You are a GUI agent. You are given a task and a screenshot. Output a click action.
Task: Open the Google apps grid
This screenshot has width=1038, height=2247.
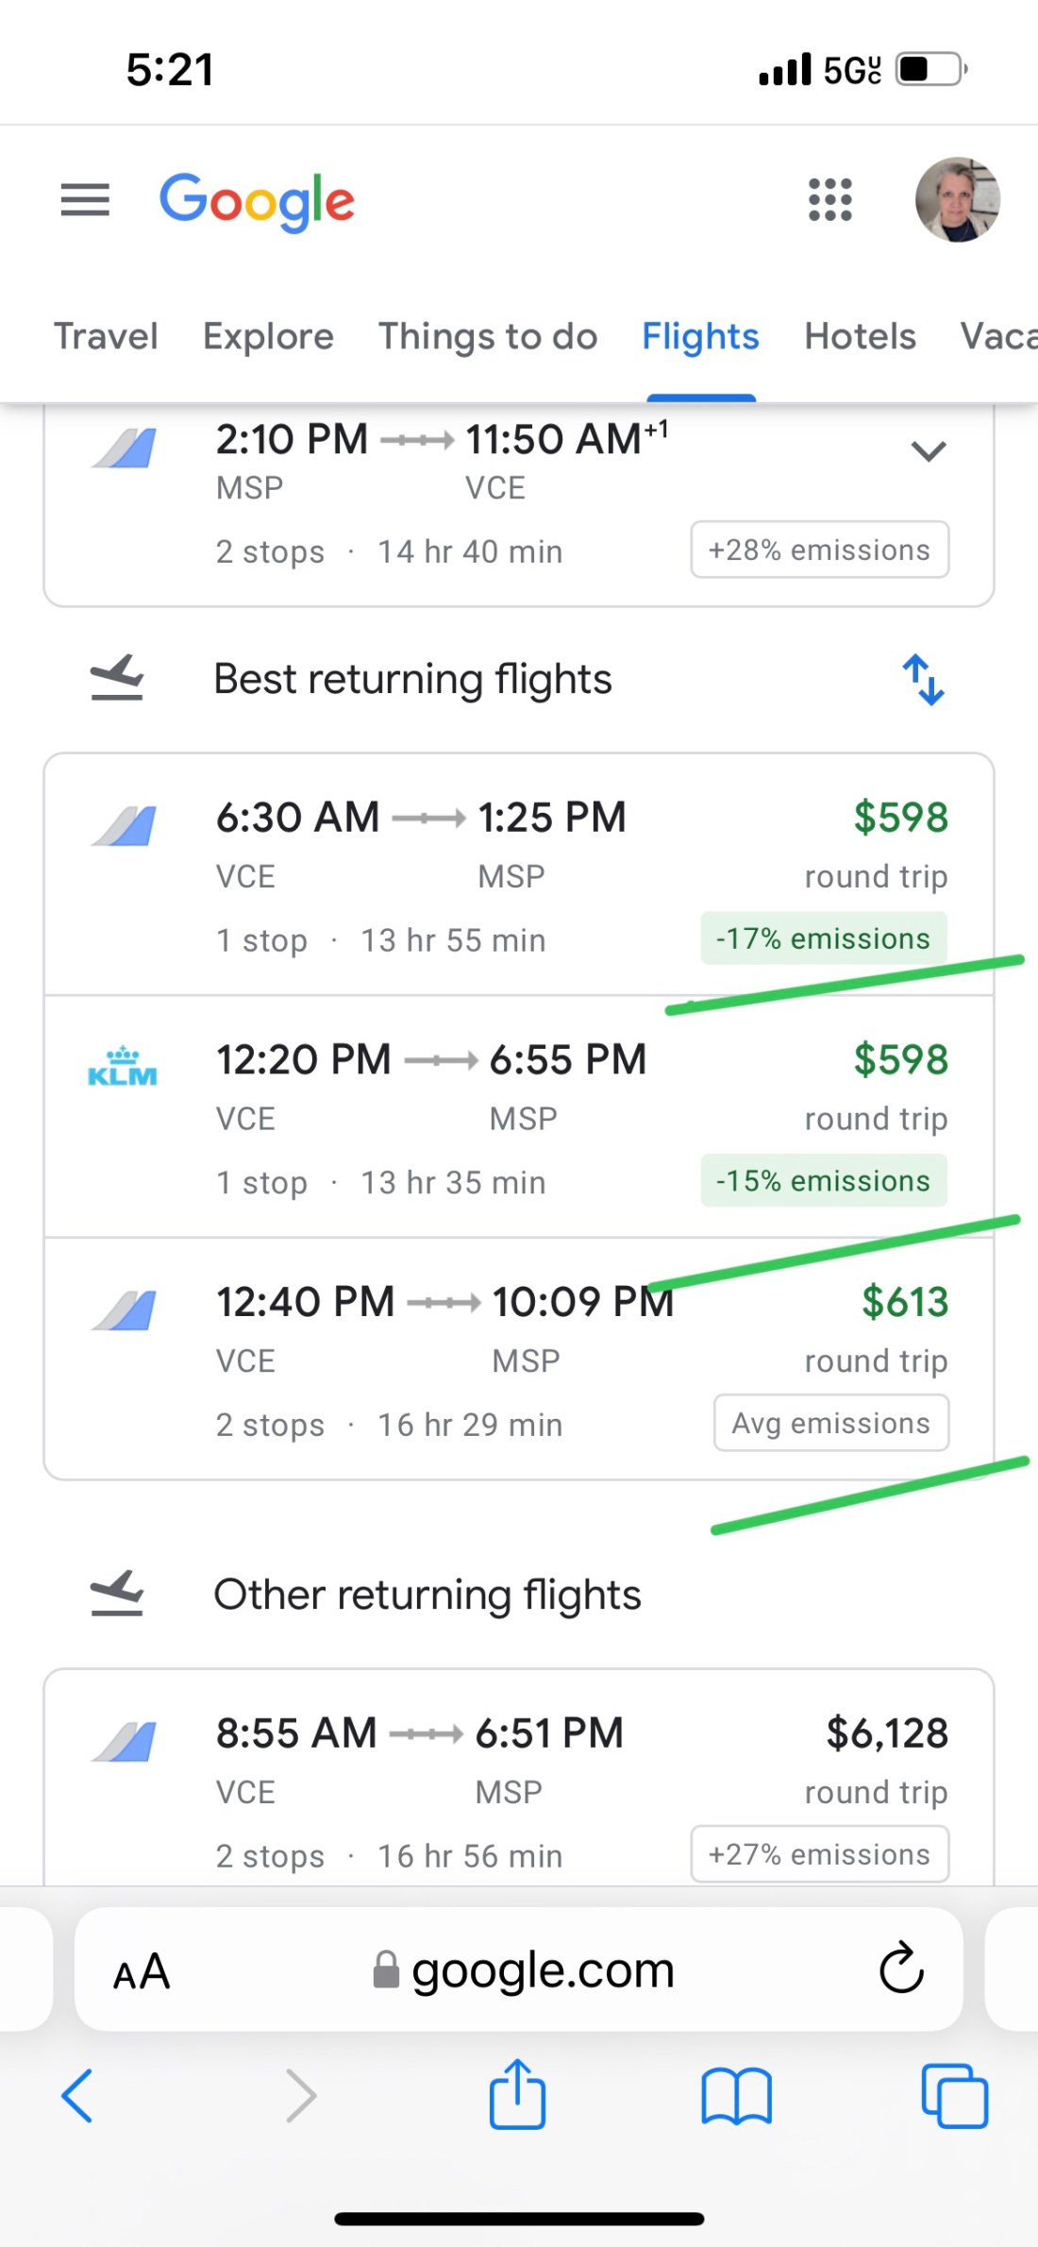pyautogui.click(x=830, y=200)
